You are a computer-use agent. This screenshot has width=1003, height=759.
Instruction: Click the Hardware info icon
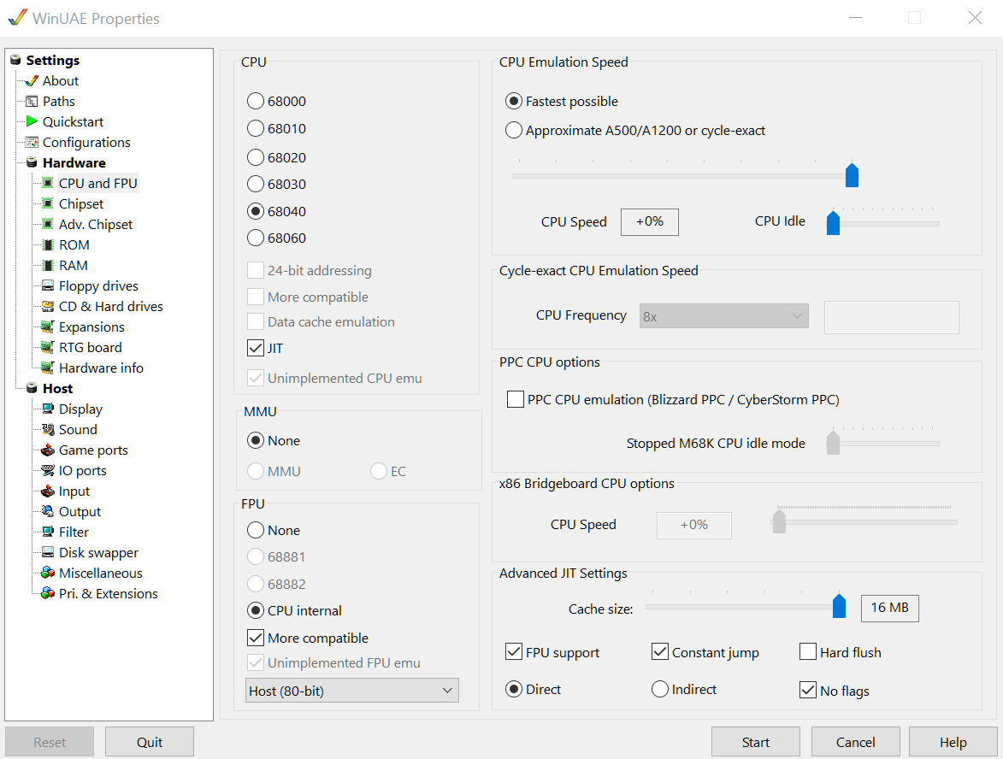(x=47, y=368)
